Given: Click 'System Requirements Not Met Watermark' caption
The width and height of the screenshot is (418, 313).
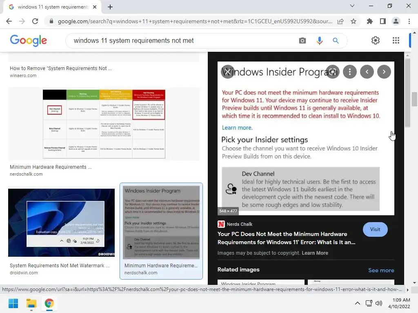Looking at the screenshot, I should 60,266.
